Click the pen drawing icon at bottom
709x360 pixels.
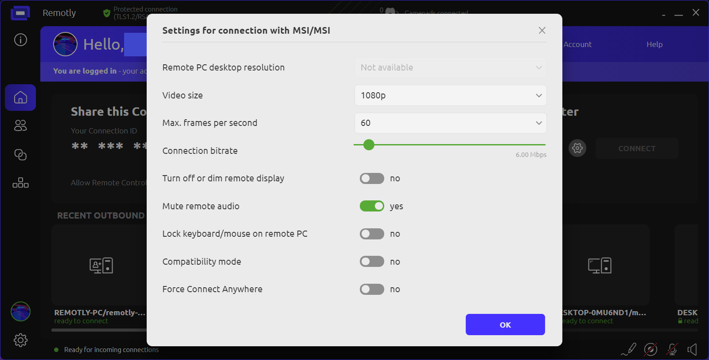click(629, 349)
